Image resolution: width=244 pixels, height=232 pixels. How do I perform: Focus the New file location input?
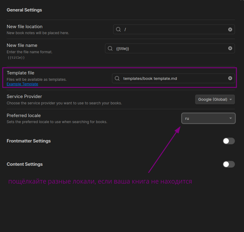click(174, 29)
